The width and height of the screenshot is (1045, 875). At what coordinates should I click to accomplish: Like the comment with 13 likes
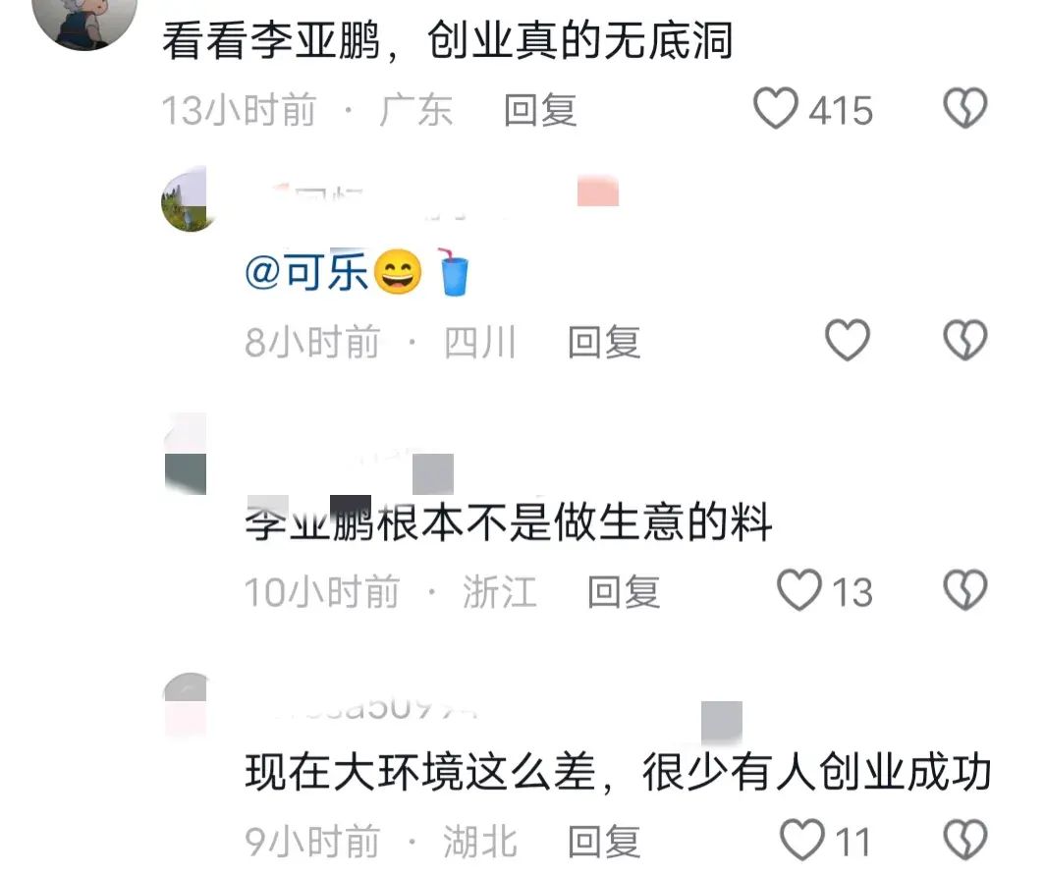799,590
